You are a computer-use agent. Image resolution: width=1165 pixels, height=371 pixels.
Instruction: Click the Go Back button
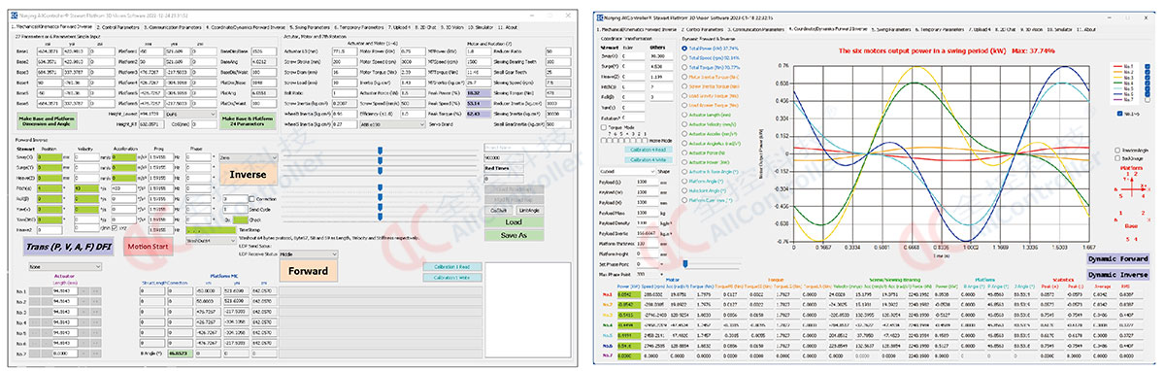point(499,210)
